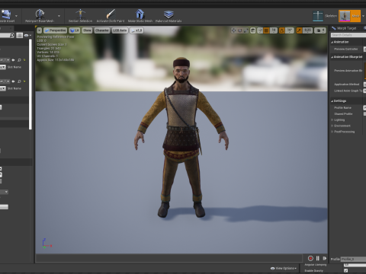The width and height of the screenshot is (366, 274).
Task: Click the left panel column view icon
Action: (20, 35)
